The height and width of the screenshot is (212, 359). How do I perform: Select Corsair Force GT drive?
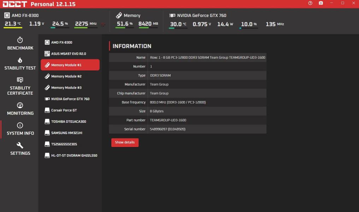click(70, 110)
